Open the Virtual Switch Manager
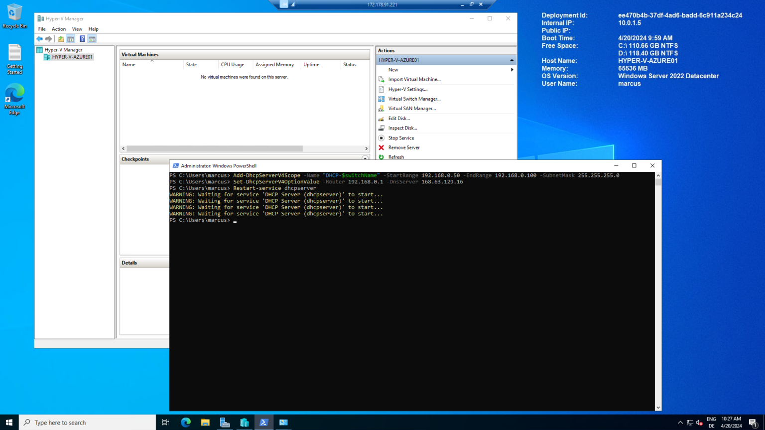This screenshot has width=765, height=430. click(414, 99)
